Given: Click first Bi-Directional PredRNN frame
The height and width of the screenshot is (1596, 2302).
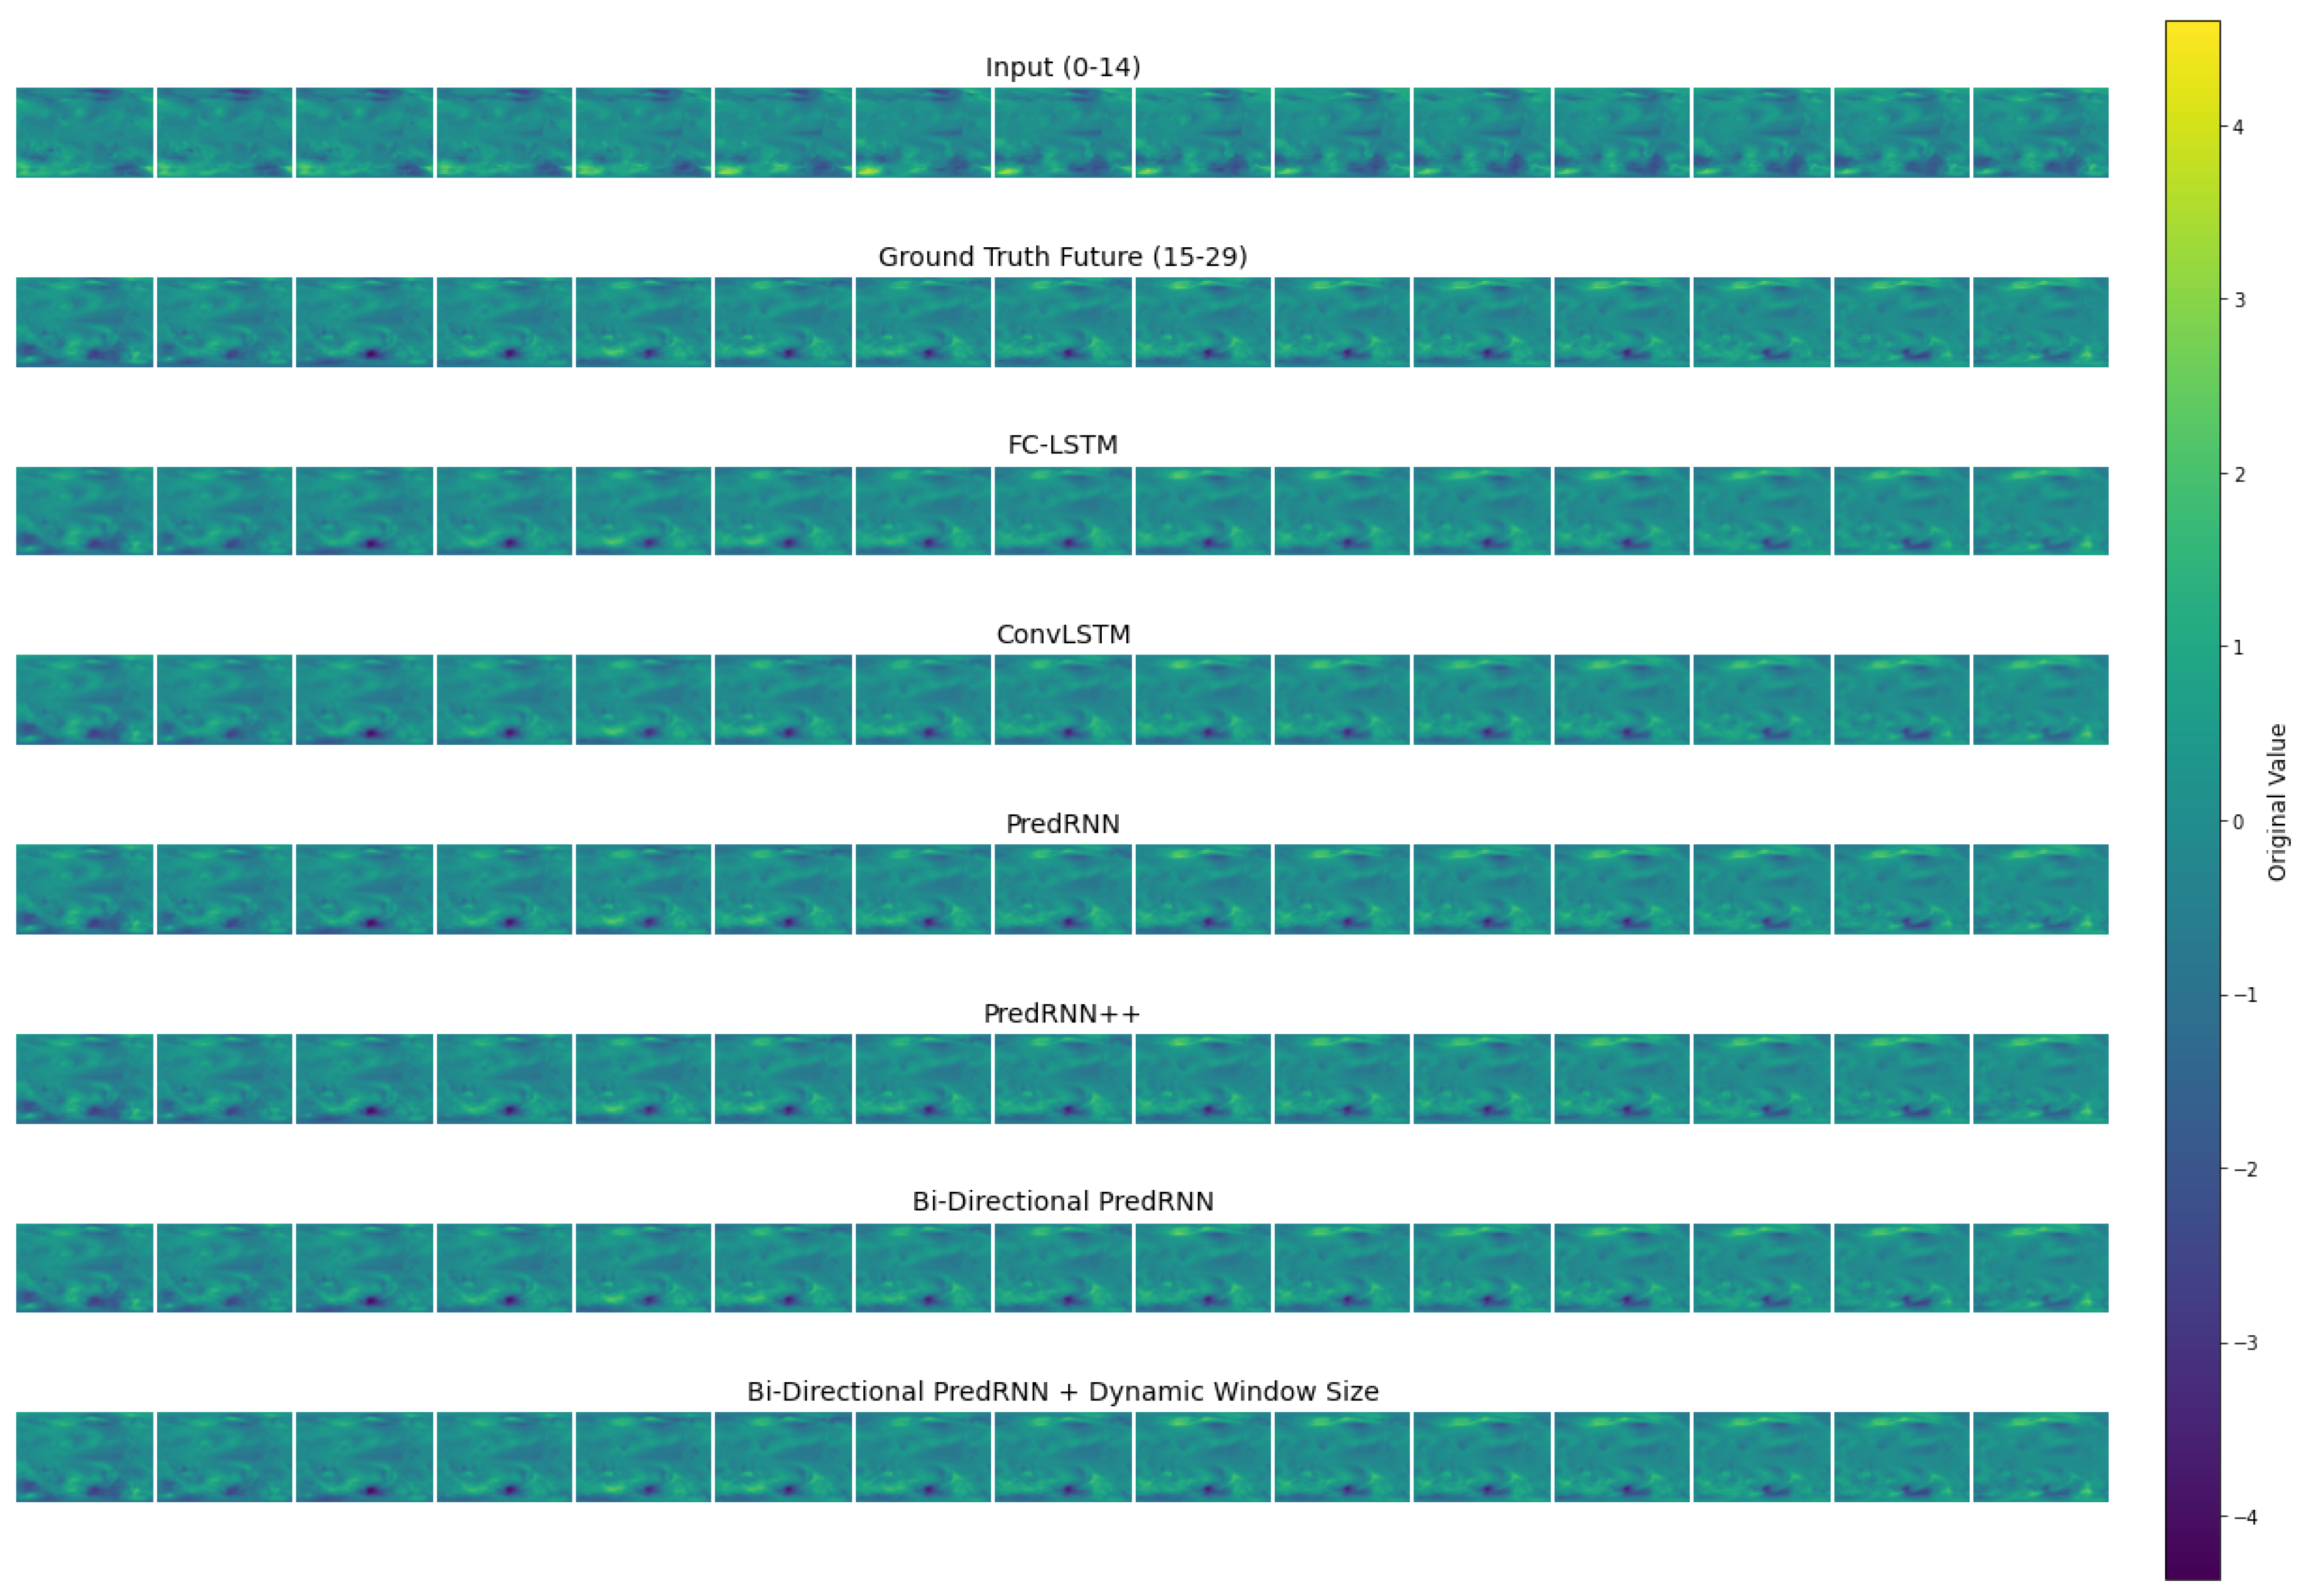Looking at the screenshot, I should [84, 1267].
